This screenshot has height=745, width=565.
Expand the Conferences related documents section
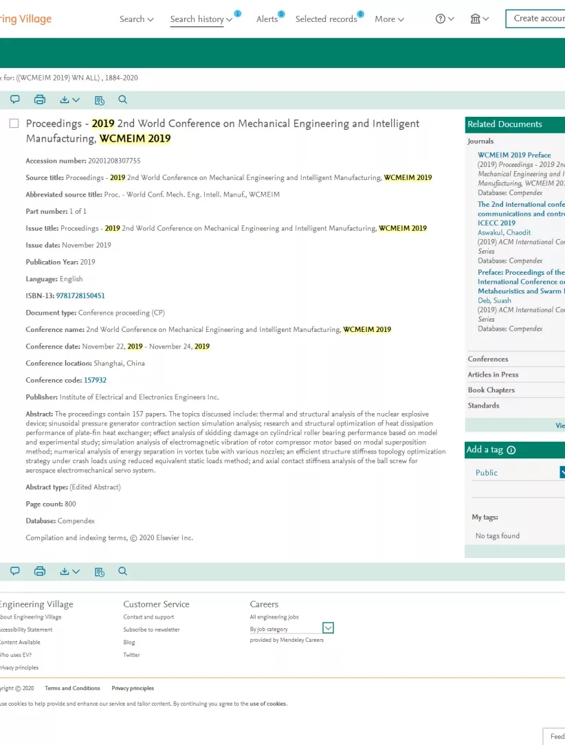coord(488,359)
